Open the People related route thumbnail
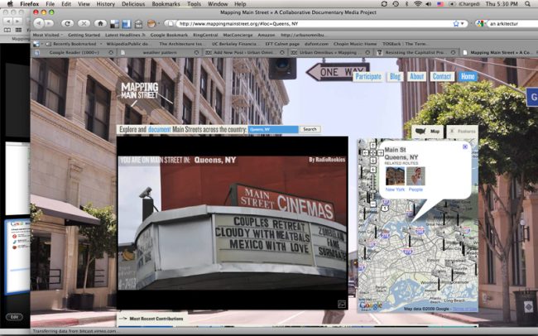Viewport: 538px width, 336px height. [x=416, y=176]
